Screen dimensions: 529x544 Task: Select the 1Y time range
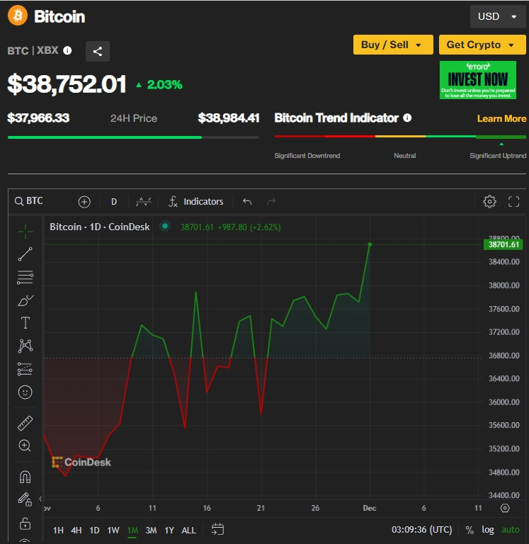(169, 530)
